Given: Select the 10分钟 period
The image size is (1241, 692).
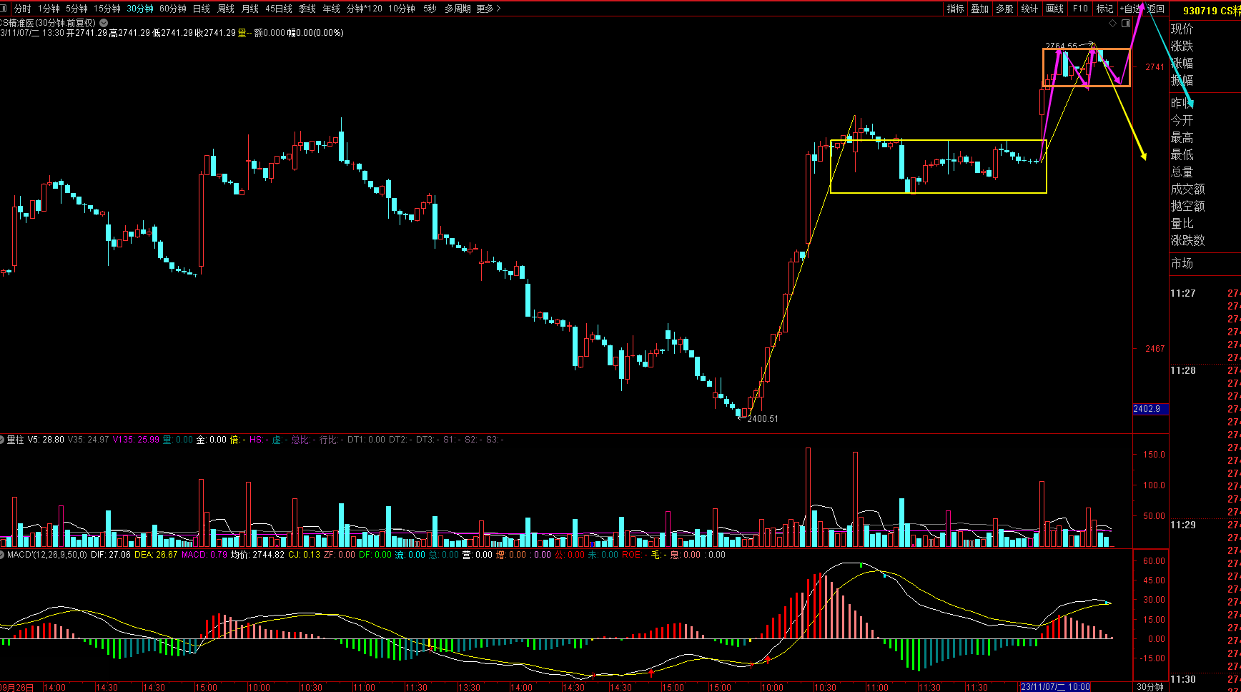Looking at the screenshot, I should 402,9.
